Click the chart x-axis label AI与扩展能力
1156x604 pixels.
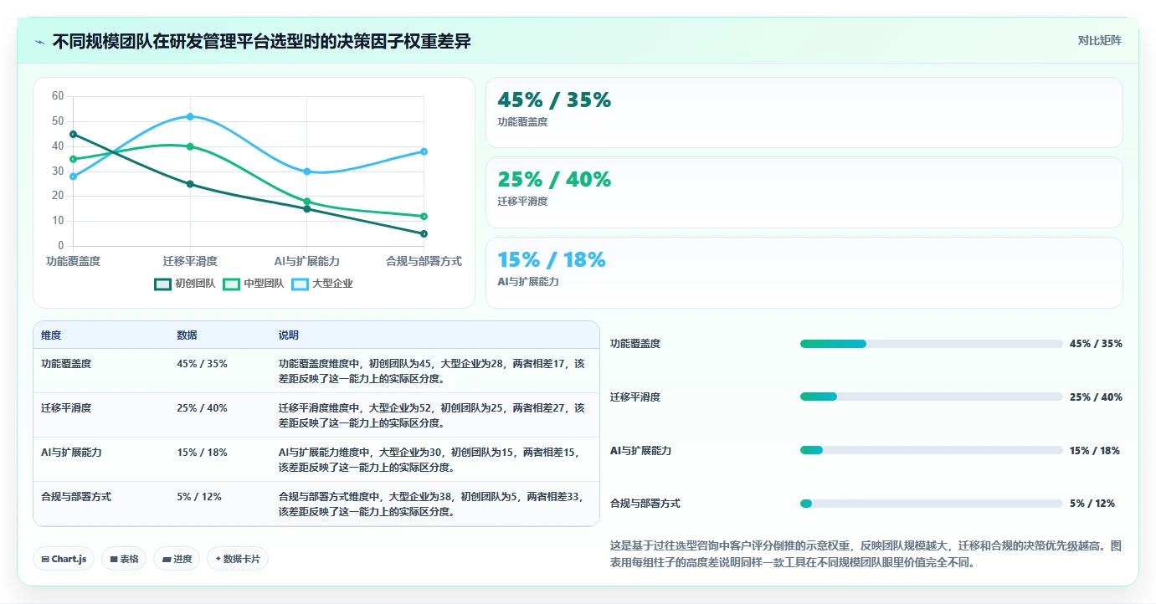(x=307, y=262)
